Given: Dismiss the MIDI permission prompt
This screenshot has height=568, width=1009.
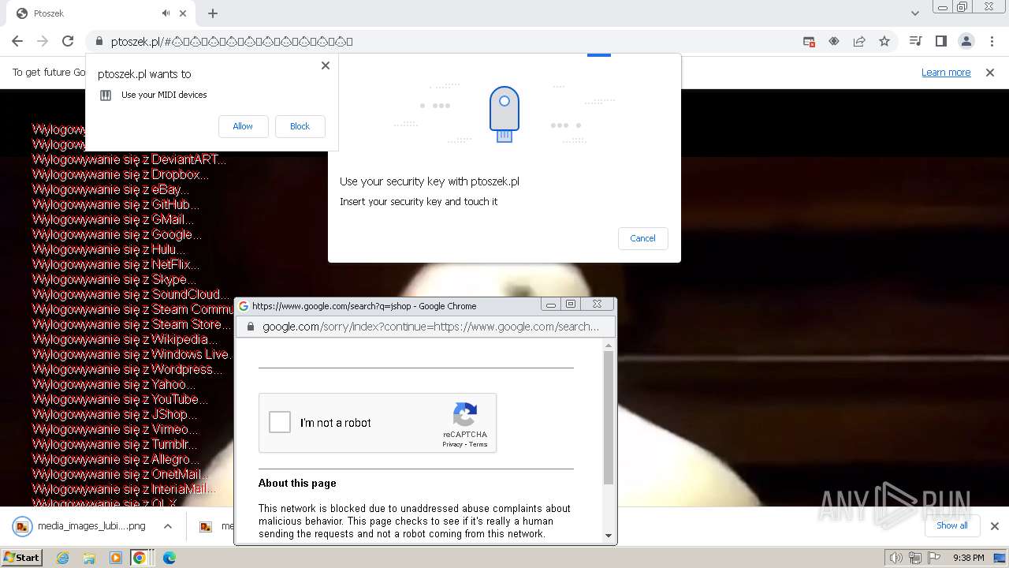Looking at the screenshot, I should coord(326,65).
